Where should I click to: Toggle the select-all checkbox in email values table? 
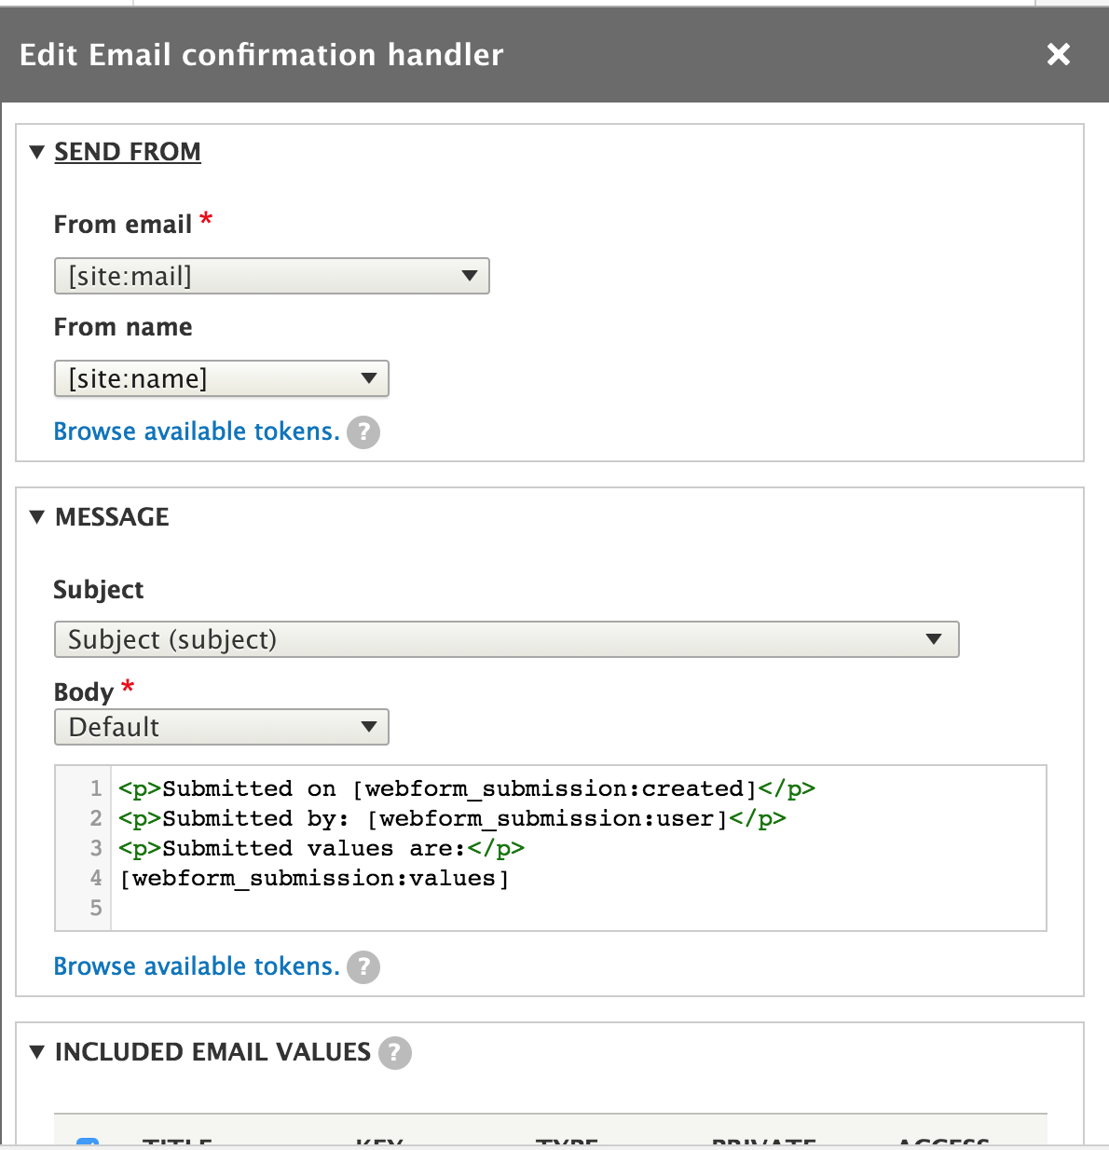tap(89, 1143)
